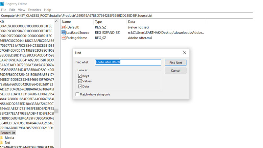Select key containing 8A417880F01864D96F8A4C06A7854
263x148 pixels.
coord(27,99)
